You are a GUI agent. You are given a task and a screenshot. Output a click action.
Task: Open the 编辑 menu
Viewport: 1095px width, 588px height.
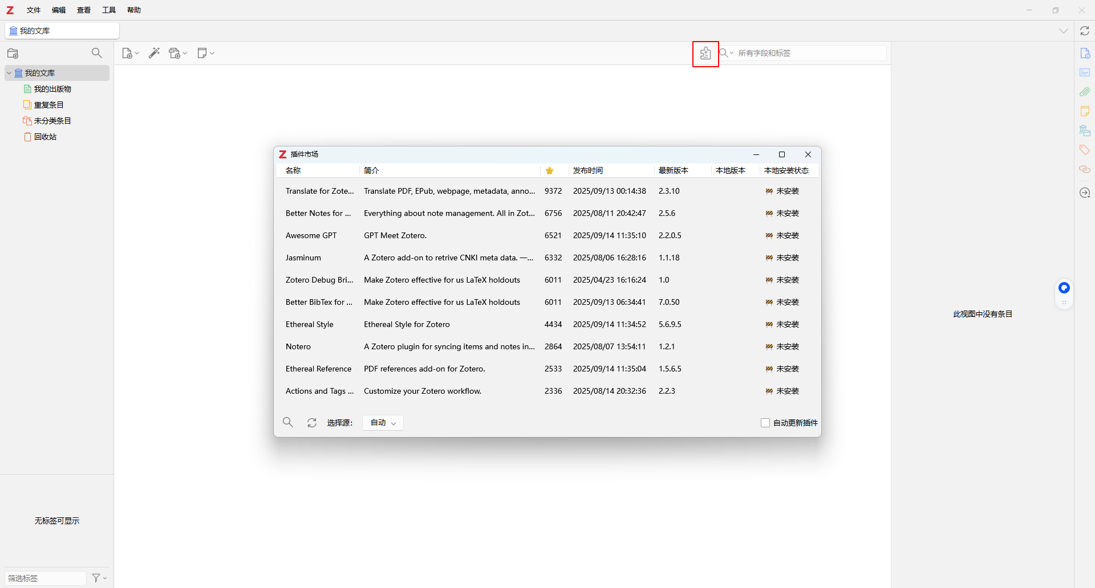coord(59,10)
